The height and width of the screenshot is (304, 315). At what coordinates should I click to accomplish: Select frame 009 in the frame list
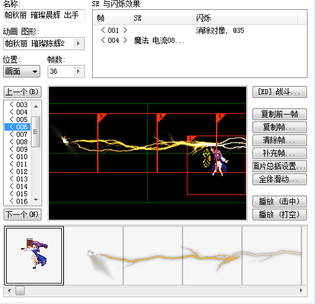pos(18,149)
